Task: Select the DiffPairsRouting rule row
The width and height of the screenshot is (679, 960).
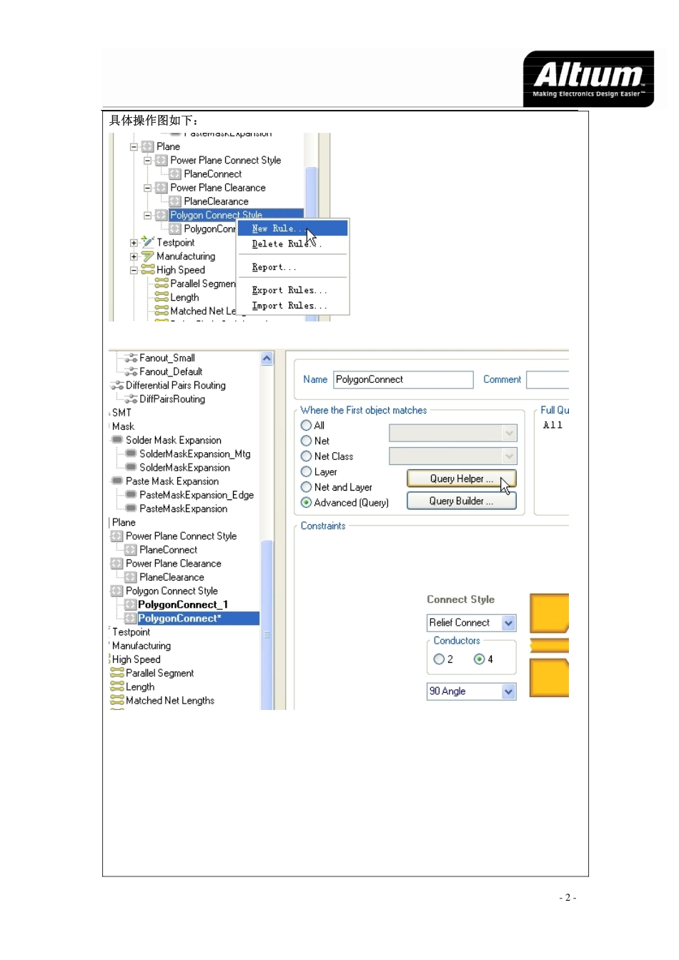Action: pyautogui.click(x=172, y=399)
